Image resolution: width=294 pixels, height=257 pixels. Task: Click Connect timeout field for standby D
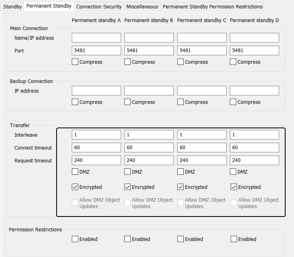coord(254,148)
